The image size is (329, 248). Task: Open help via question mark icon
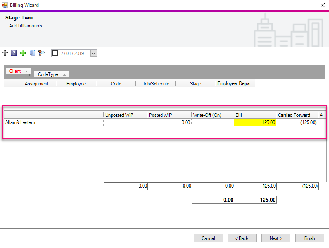(14, 53)
